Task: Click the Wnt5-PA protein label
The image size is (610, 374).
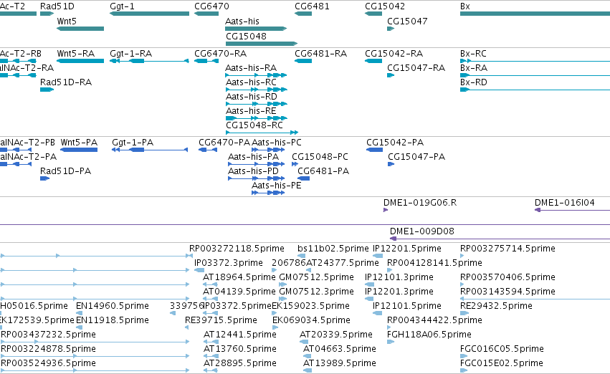Action: coord(79,143)
